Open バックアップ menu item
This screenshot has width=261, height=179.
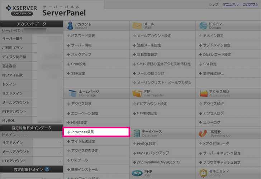point(81,54)
